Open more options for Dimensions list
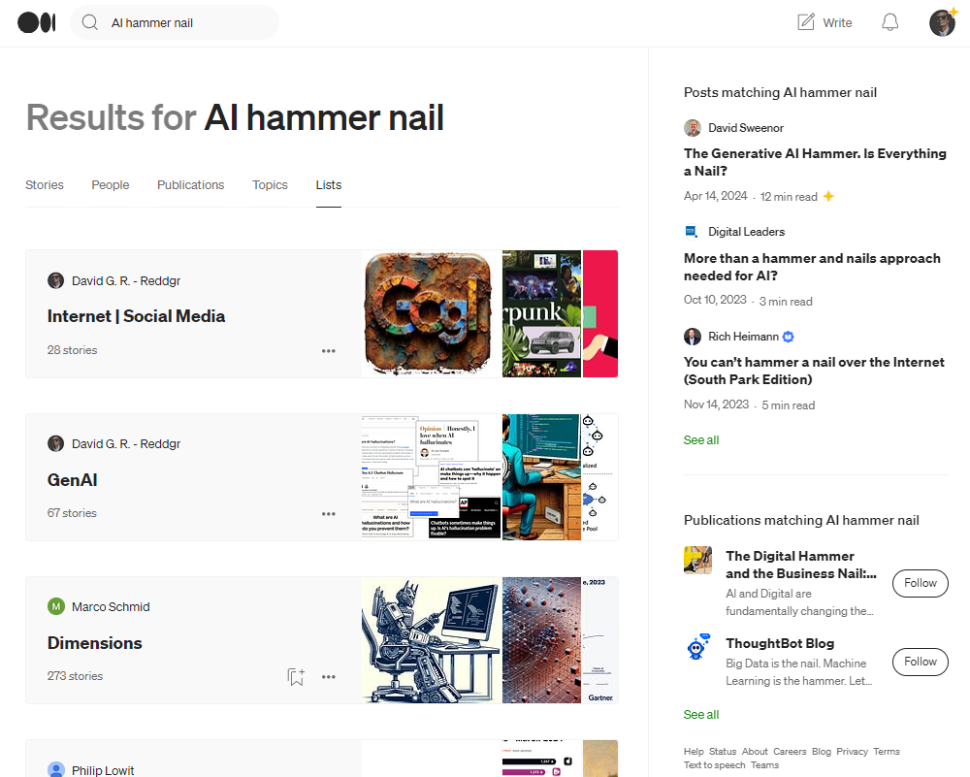Viewport: 970px width, 777px height. point(329,676)
